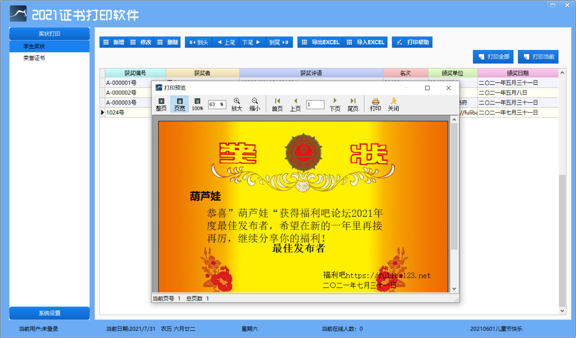Maximize the 打印预览 preview window

point(427,88)
